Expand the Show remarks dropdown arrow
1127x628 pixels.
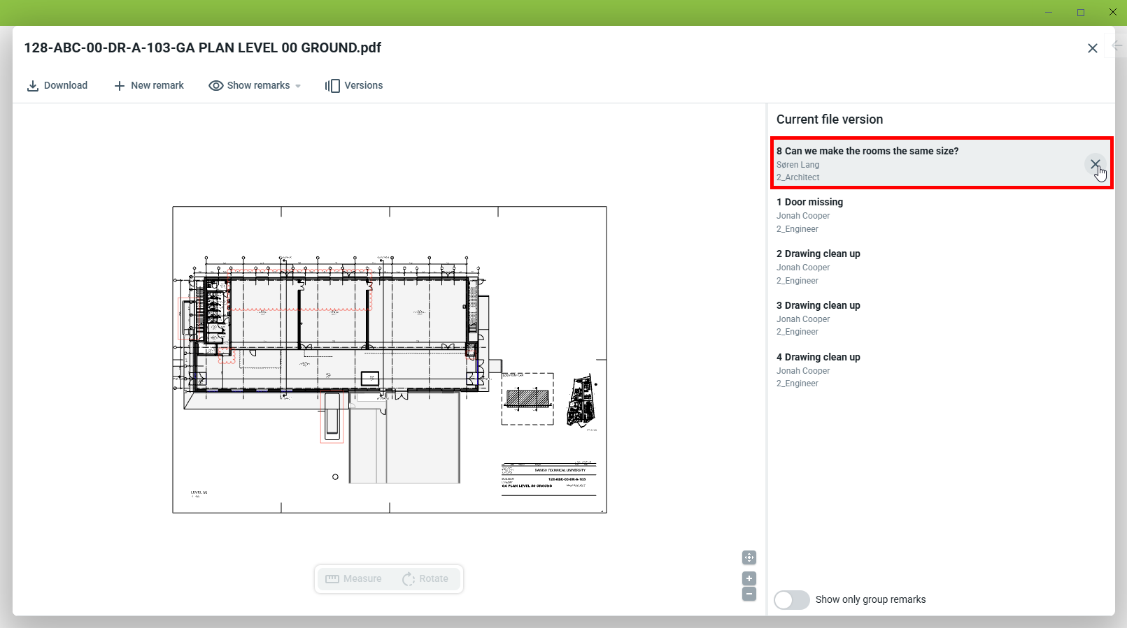[x=298, y=86]
